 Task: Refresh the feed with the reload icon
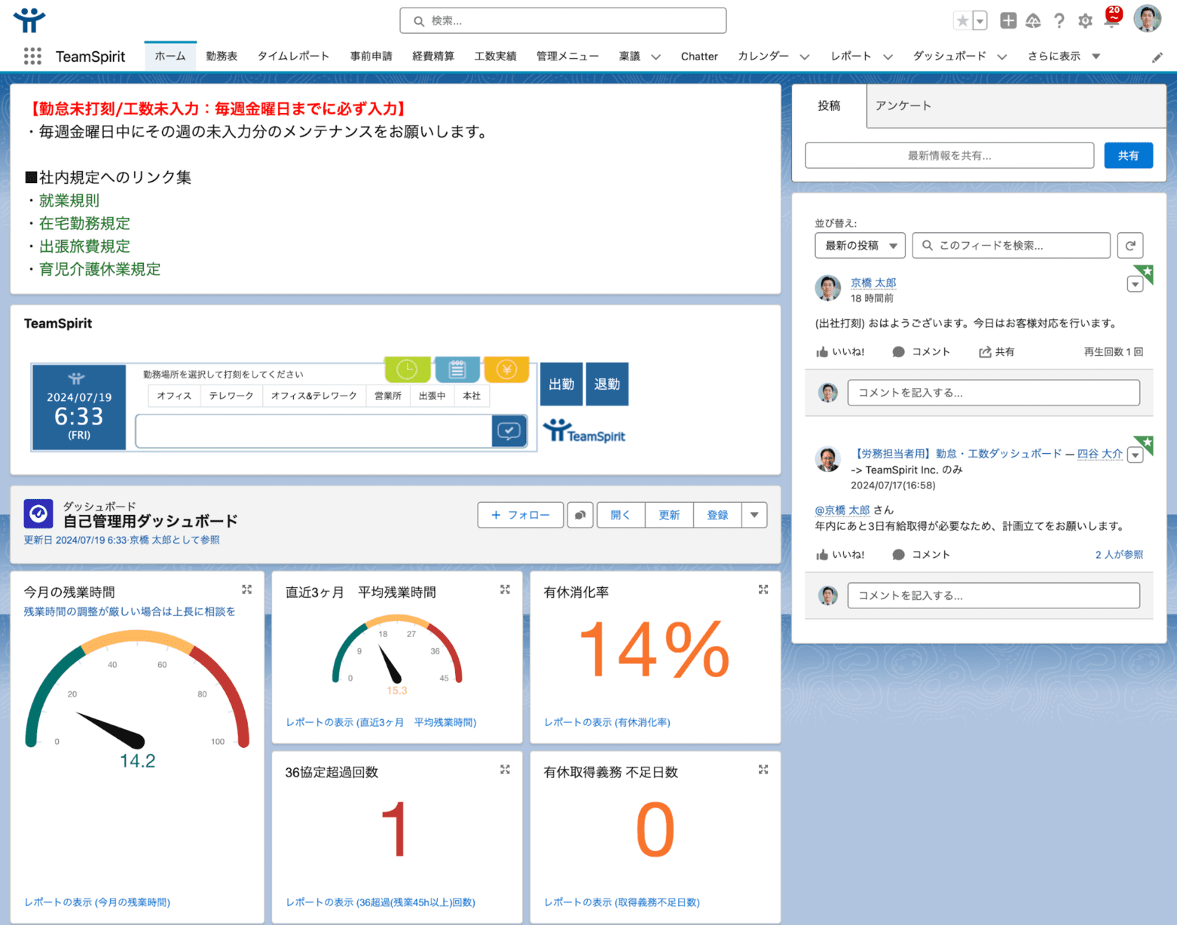tap(1130, 246)
